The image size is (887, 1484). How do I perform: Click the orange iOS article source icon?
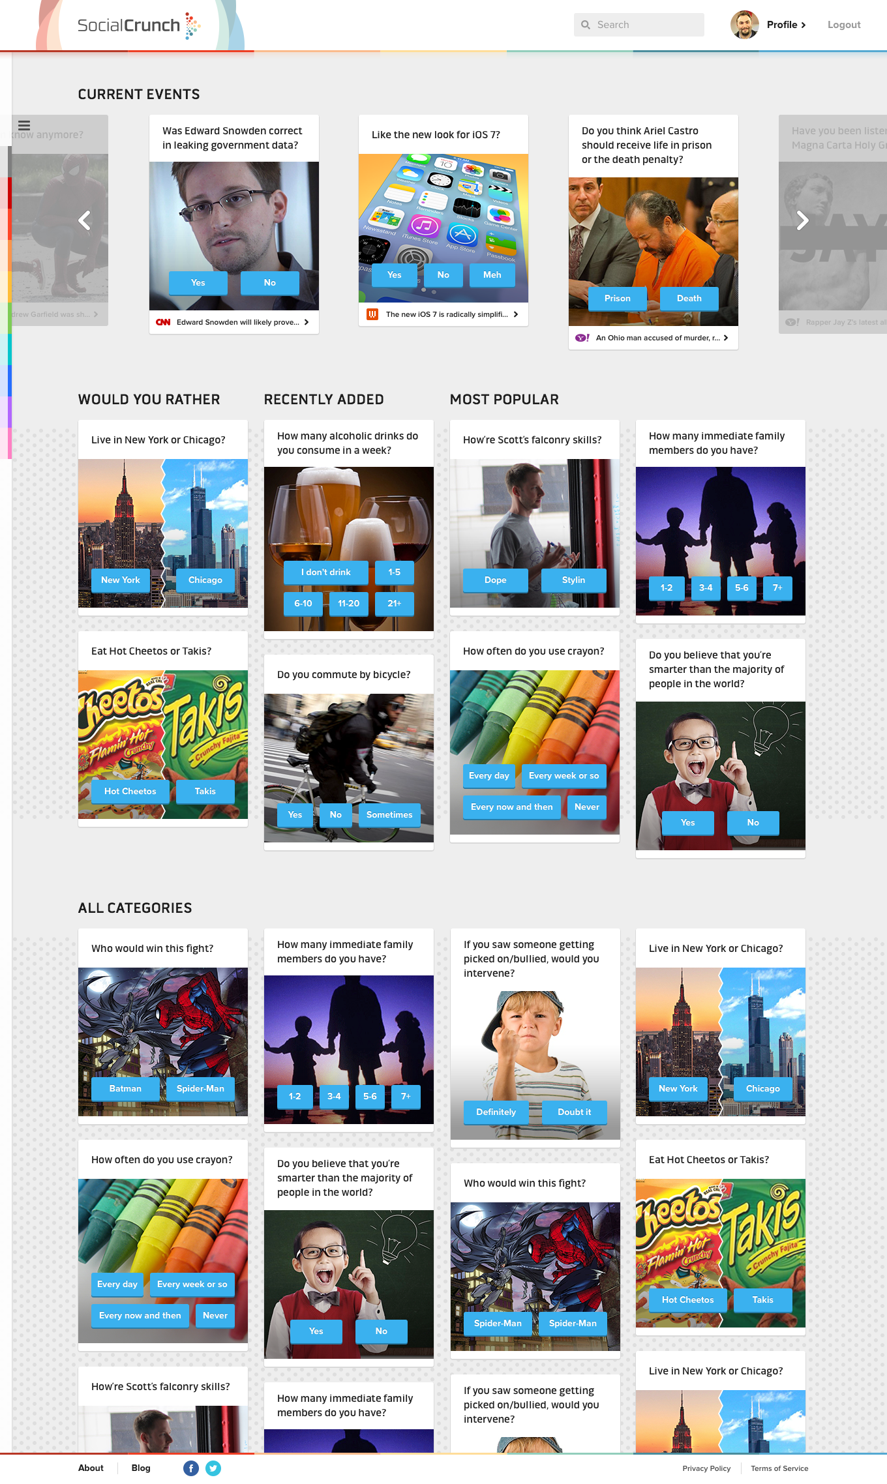point(372,314)
